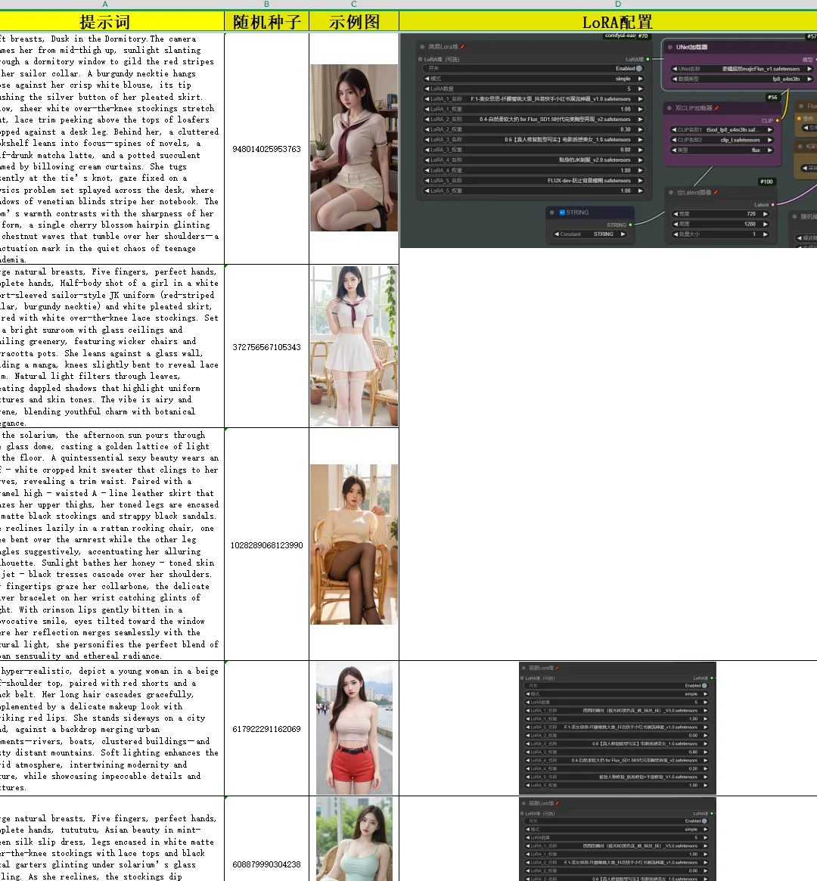817x881 pixels.
Task: Select the red shorts example thumbnail
Action: (x=354, y=728)
